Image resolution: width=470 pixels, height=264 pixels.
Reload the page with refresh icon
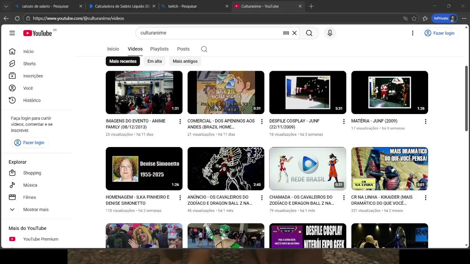17,18
